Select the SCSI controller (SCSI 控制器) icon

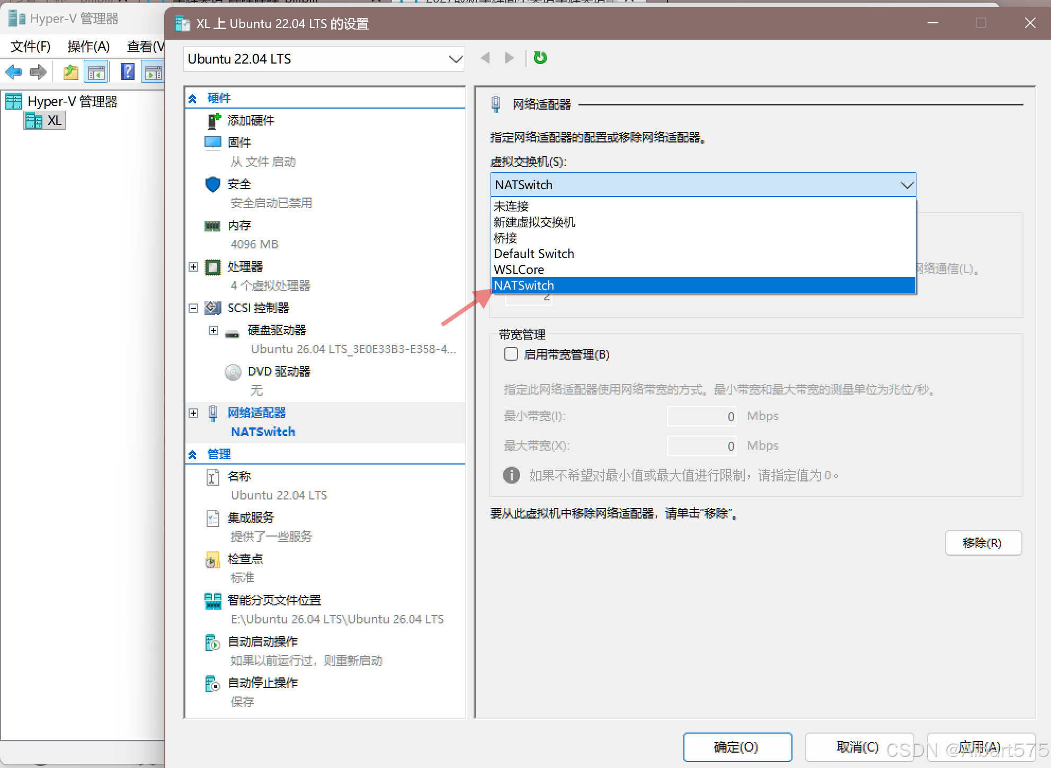tap(213, 308)
